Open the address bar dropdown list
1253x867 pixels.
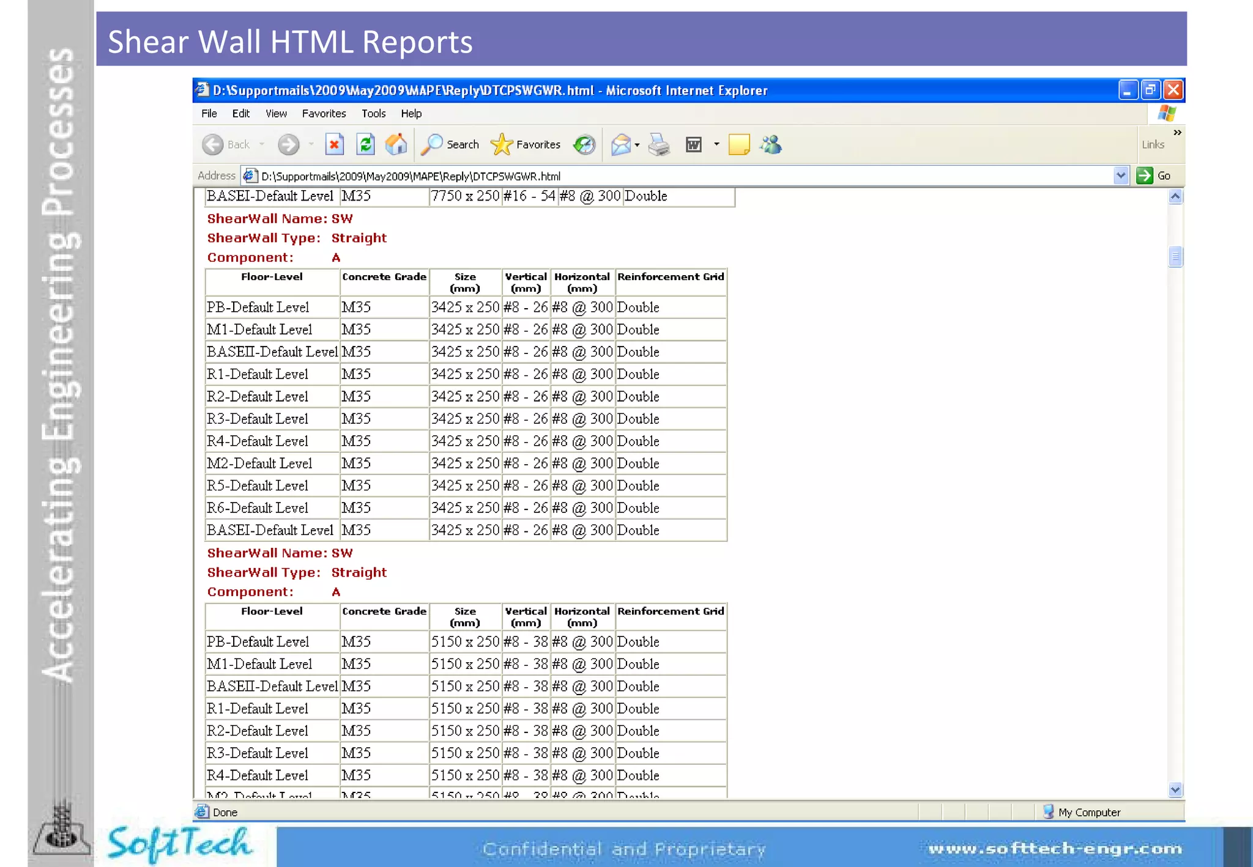pyautogui.click(x=1121, y=176)
